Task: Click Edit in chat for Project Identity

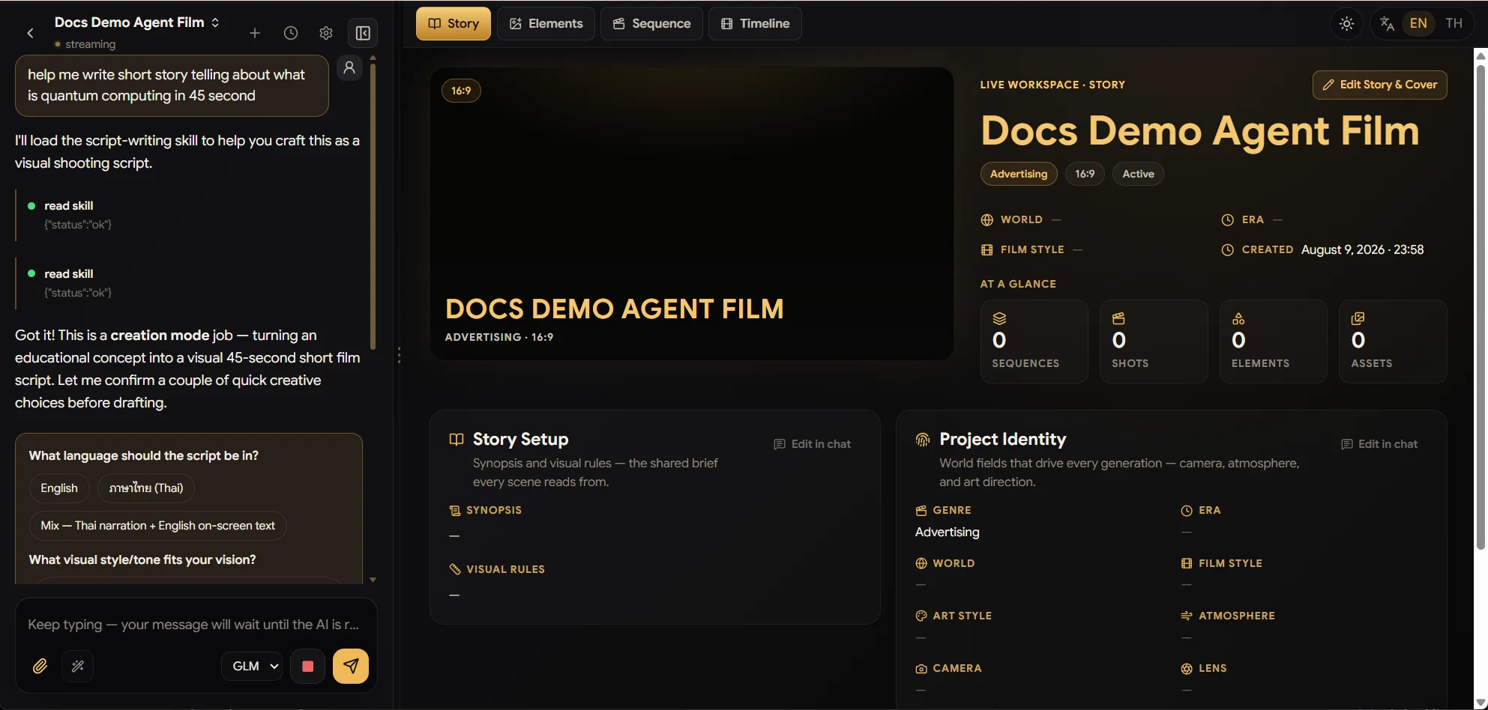Action: [x=1379, y=444]
